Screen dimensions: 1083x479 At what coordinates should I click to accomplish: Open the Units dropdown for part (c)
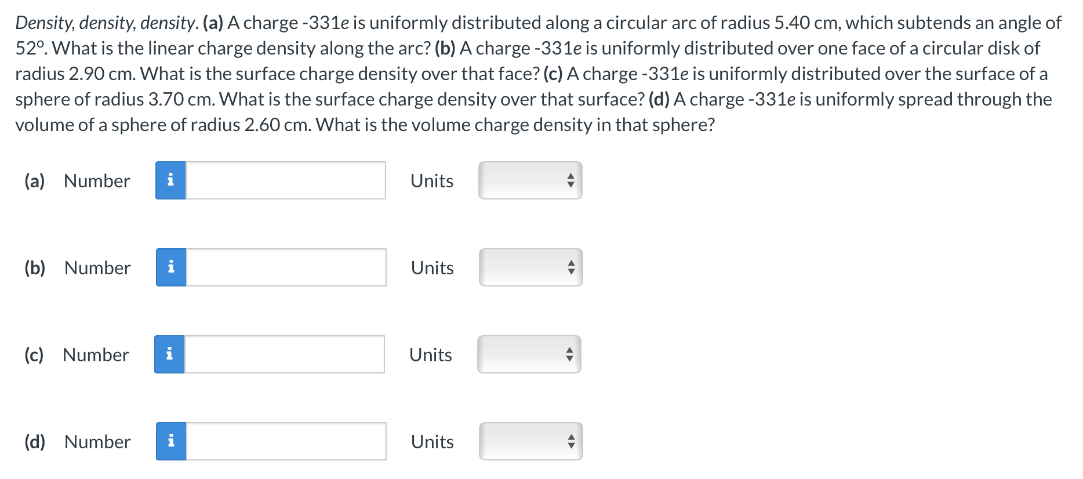(x=529, y=354)
